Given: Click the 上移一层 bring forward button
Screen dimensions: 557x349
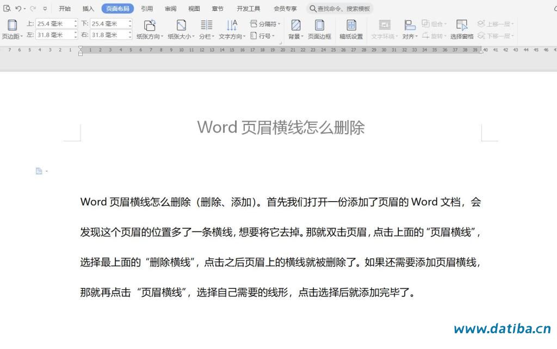Looking at the screenshot, I should pos(496,24).
